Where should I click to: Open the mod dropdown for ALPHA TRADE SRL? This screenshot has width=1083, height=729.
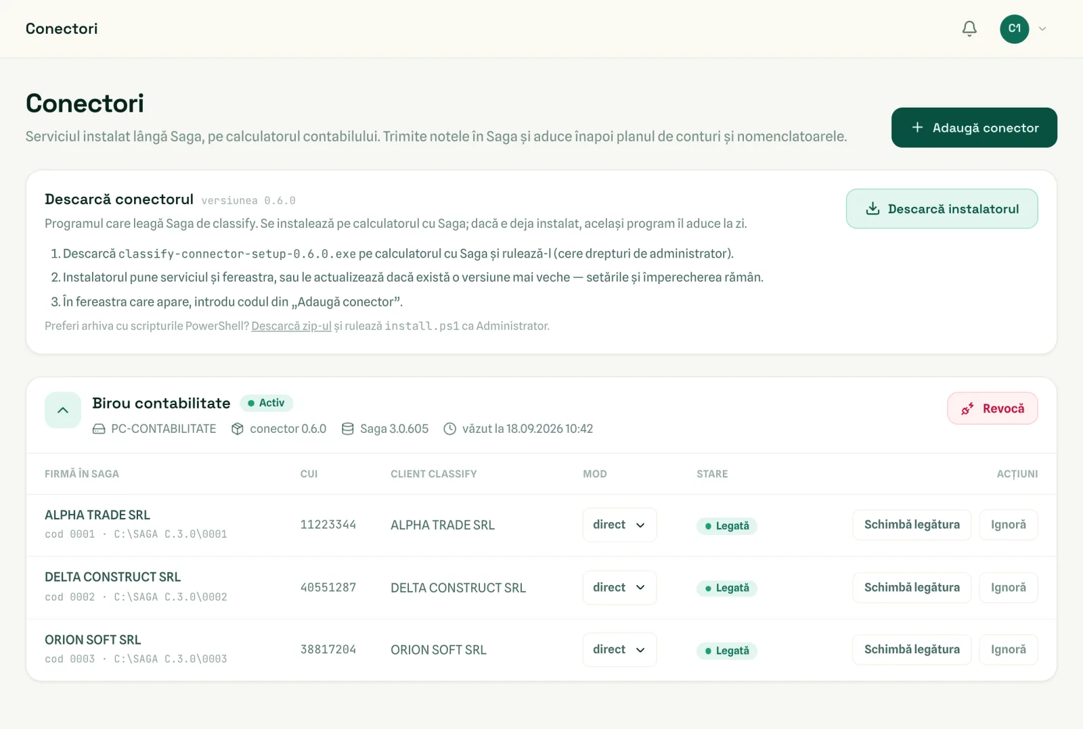[x=619, y=525]
